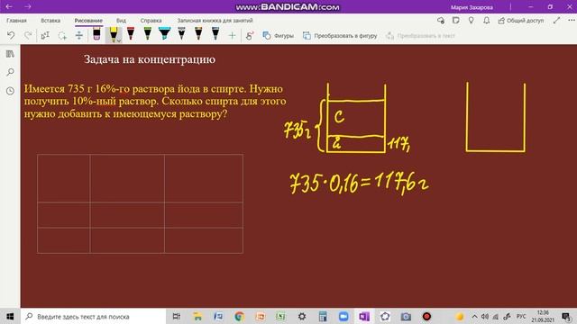This screenshot has width=577, height=324.
Task: Switch to OneNote in the taskbar
Action: (364, 316)
